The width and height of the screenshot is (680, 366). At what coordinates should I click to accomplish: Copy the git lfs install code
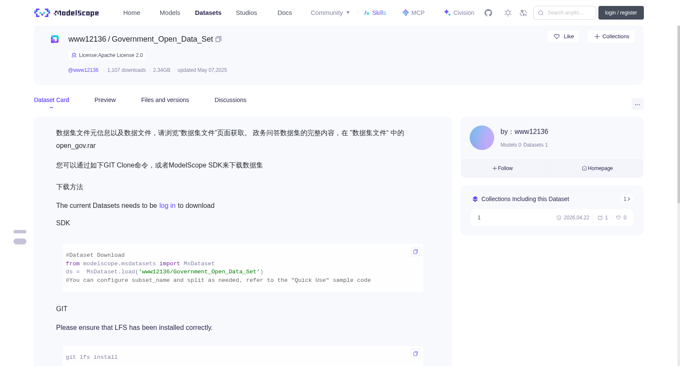coord(416,354)
